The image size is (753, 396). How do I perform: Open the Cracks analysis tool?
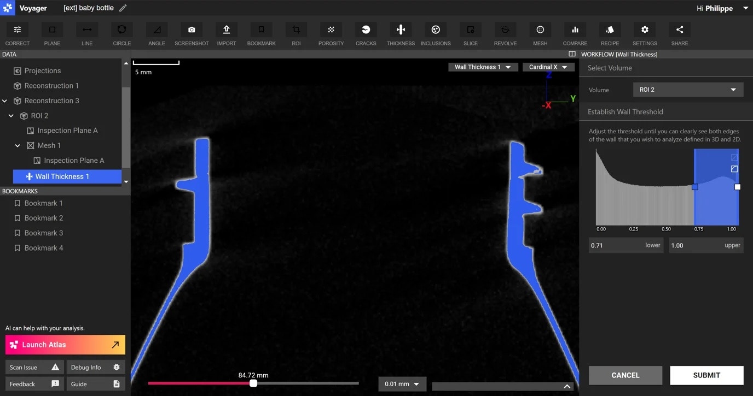point(366,34)
